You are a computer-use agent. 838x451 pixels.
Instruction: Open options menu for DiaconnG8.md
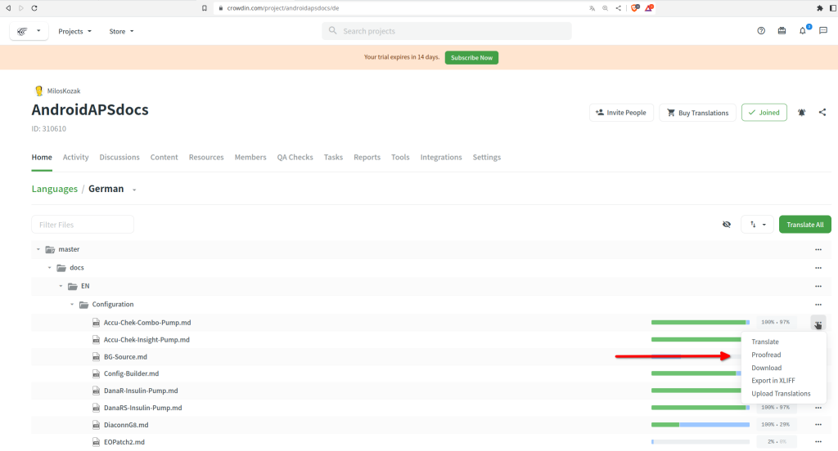pos(818,426)
